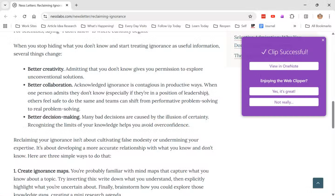Open the Self bookmark folder
This screenshot has width=335, height=196.
[x=241, y=26]
